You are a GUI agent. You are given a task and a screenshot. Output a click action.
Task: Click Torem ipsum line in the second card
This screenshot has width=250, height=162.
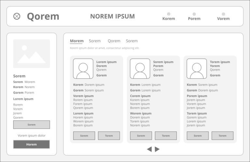(140, 121)
